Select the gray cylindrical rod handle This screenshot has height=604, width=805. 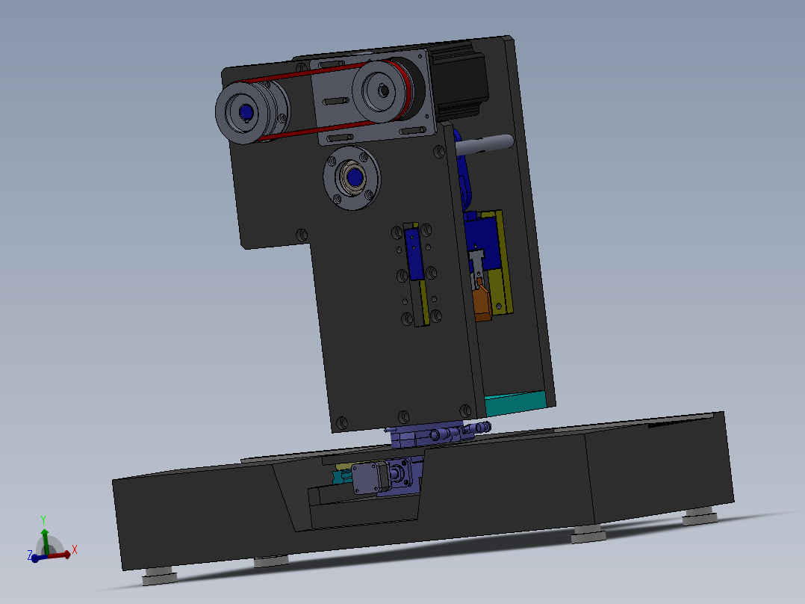pyautogui.click(x=484, y=144)
